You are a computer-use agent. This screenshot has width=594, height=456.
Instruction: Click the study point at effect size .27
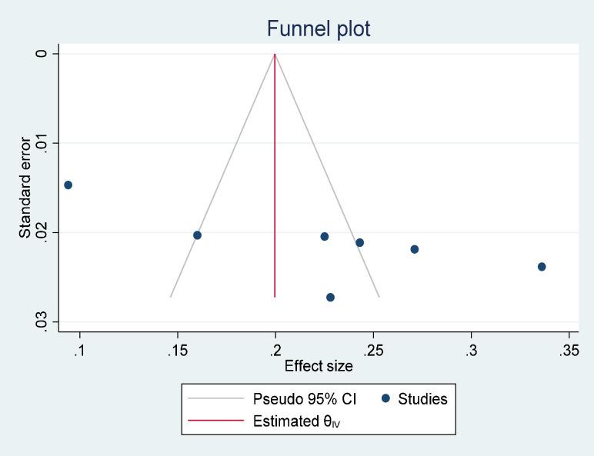click(x=415, y=249)
